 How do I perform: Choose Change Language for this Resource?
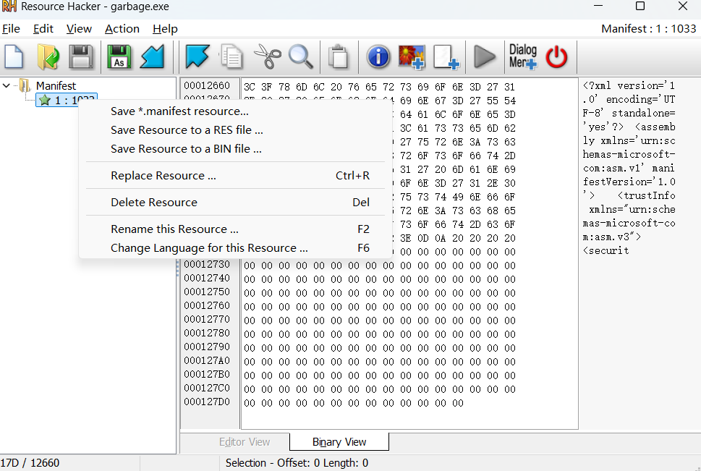pos(235,248)
